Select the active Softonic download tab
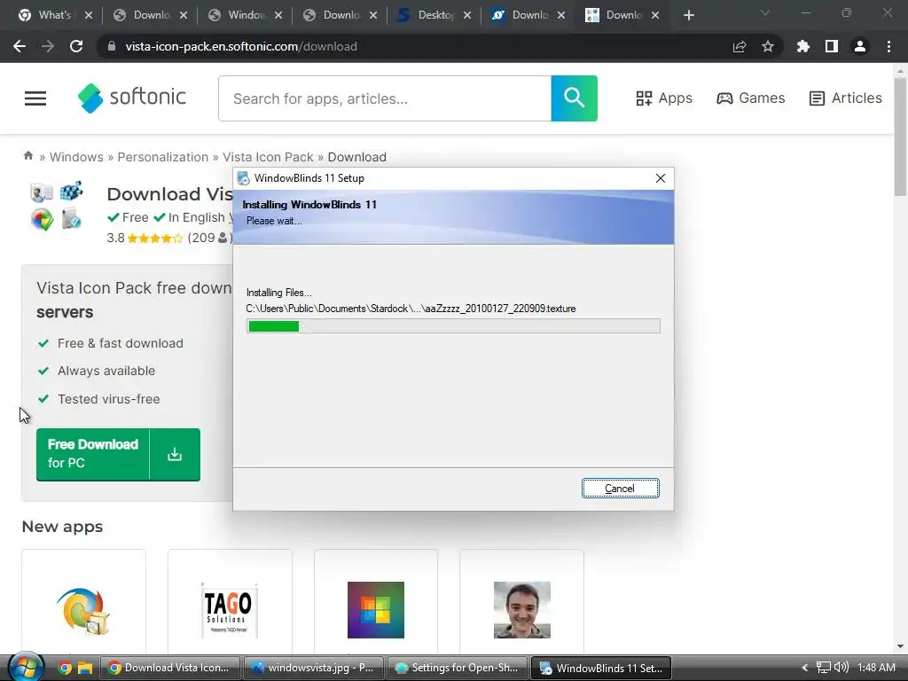Screen dimensions: 908x681 (622, 15)
